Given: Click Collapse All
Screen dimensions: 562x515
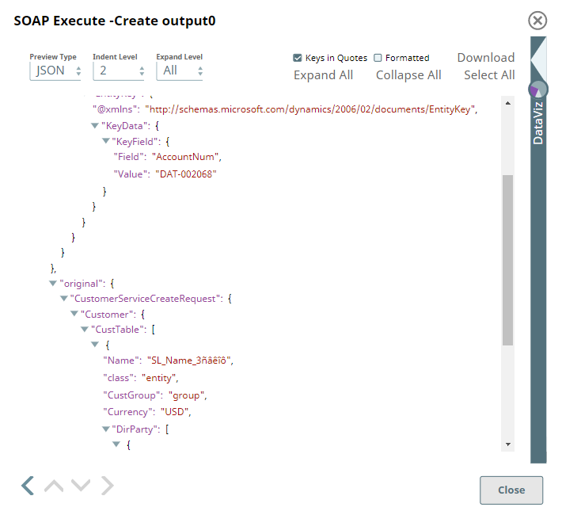Looking at the screenshot, I should tap(408, 75).
